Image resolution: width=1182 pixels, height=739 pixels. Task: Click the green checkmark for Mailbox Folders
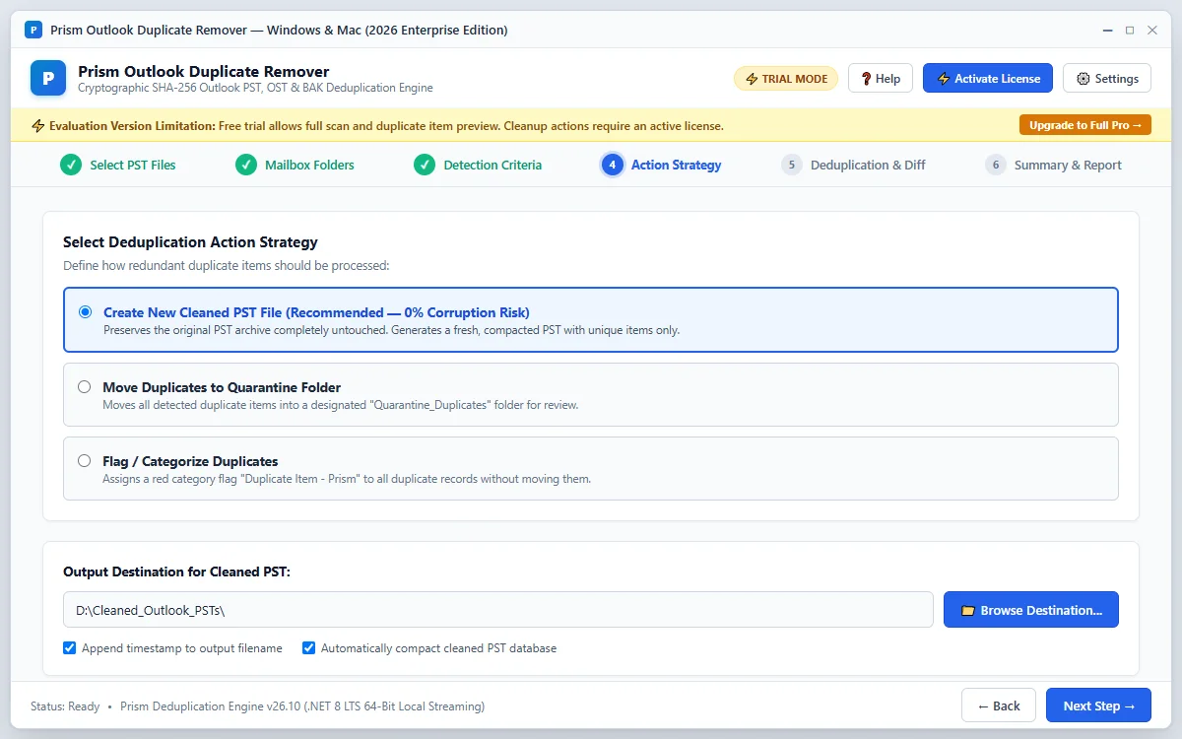(246, 165)
